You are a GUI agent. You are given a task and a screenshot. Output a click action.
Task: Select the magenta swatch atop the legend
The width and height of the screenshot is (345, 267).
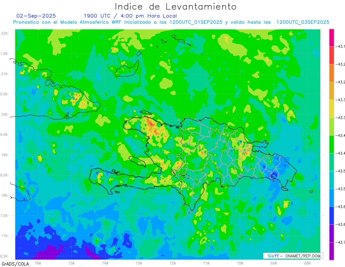pos(331,38)
